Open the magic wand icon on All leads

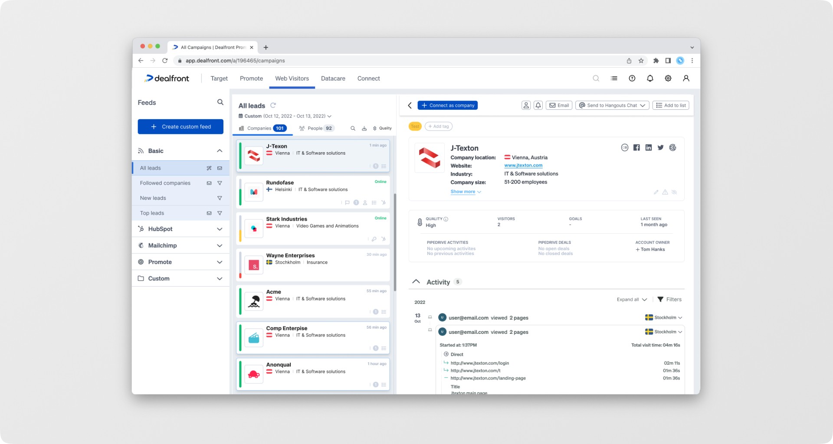pyautogui.click(x=209, y=168)
